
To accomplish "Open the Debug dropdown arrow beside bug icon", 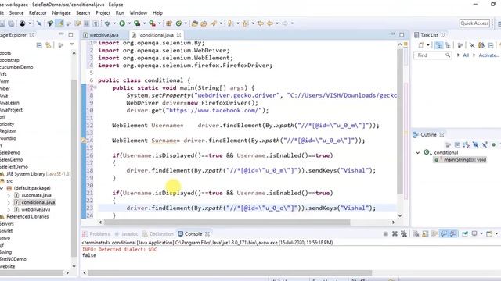I will pyautogui.click(x=114, y=23).
